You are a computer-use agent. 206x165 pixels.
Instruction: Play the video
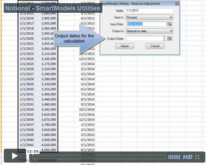15,156
